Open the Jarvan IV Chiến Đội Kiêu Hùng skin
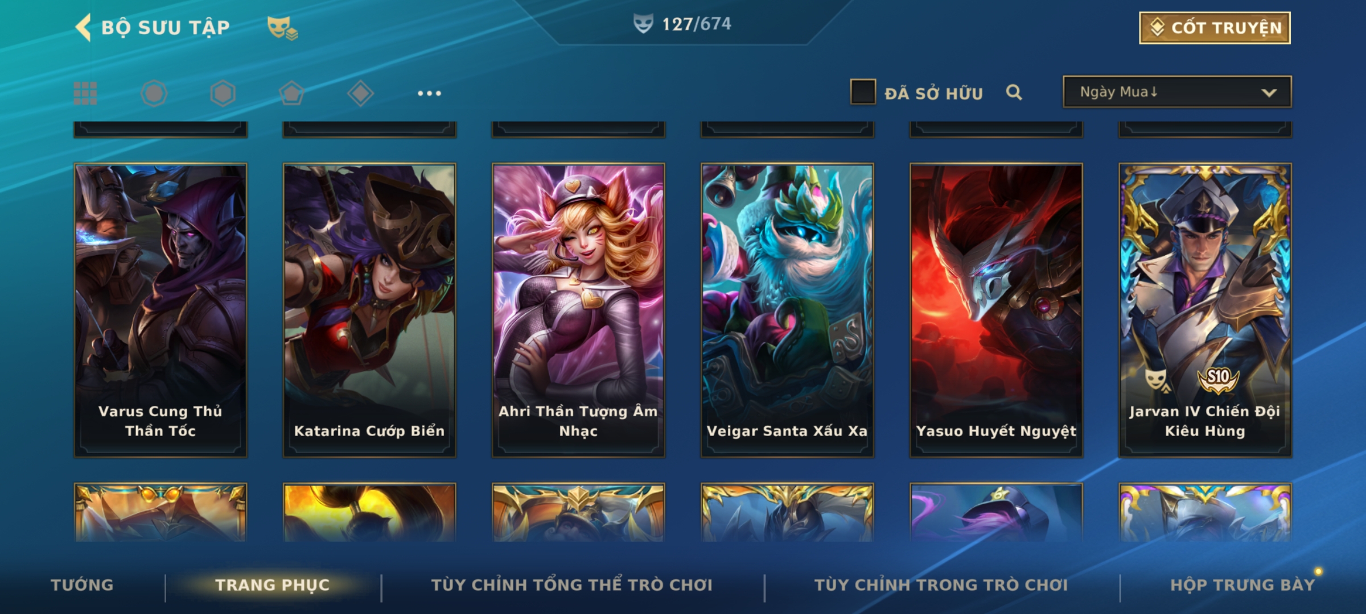The image size is (1366, 614). [1205, 310]
